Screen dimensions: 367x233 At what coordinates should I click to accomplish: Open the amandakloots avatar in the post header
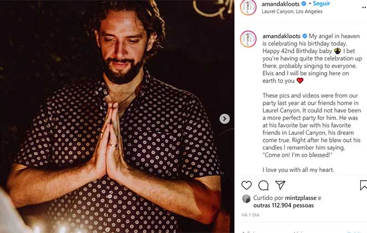248,7
